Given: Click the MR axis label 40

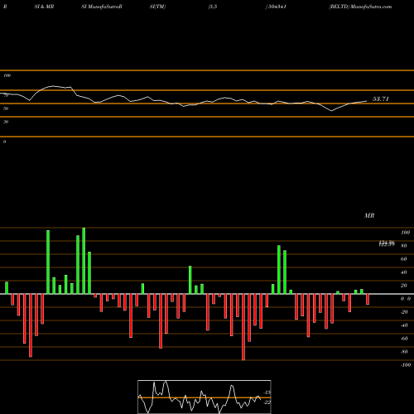Looking at the screenshot, I should pos(404,272).
